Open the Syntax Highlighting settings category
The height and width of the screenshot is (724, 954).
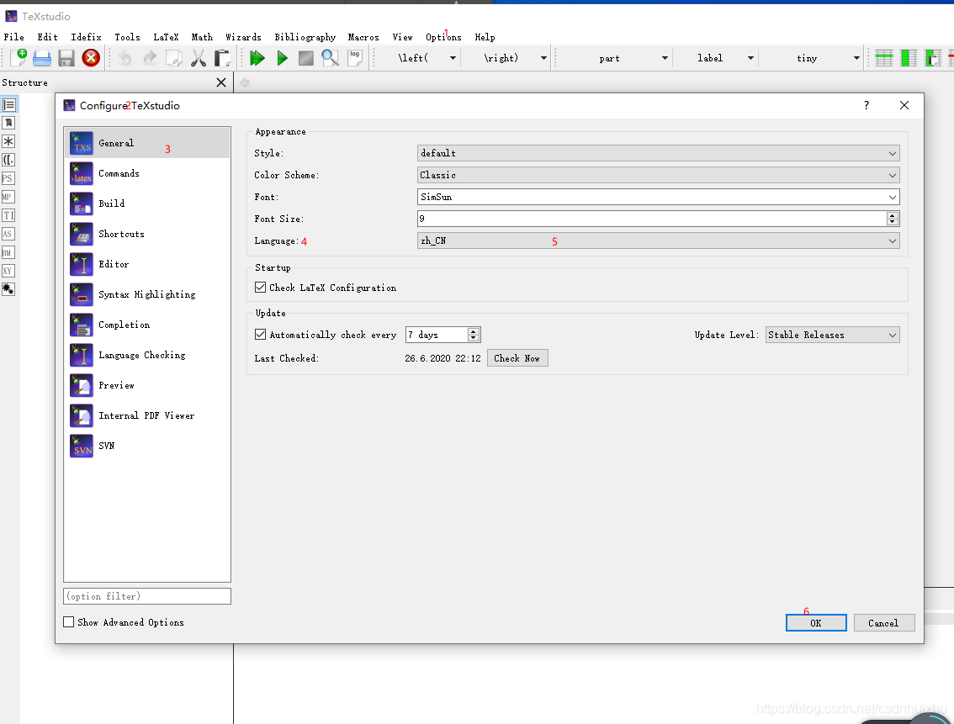147,294
